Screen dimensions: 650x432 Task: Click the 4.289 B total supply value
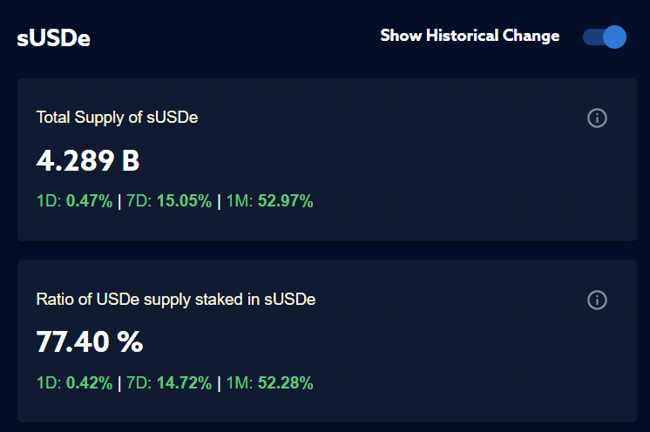(x=88, y=161)
